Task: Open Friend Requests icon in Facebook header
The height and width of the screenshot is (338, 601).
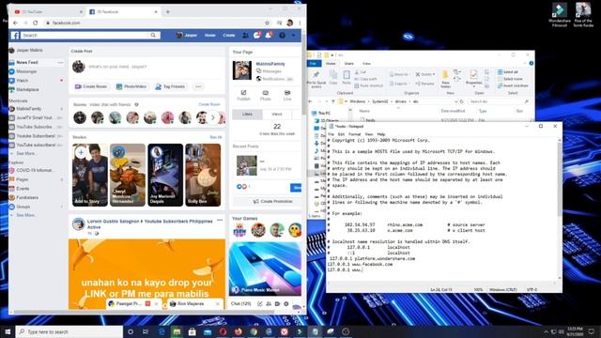Action: (245, 36)
